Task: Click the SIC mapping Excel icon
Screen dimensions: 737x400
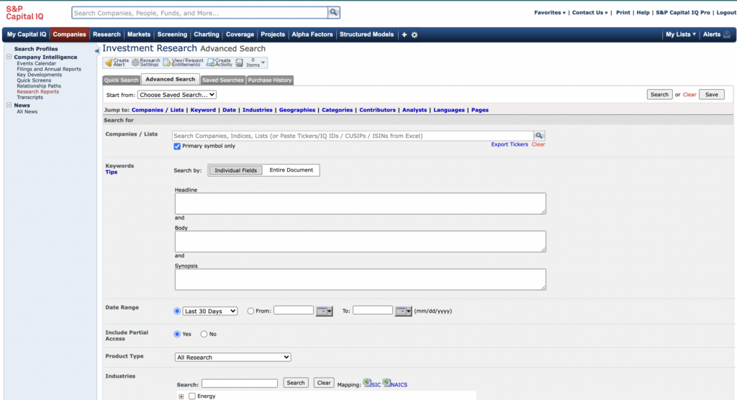Action: [x=366, y=383]
